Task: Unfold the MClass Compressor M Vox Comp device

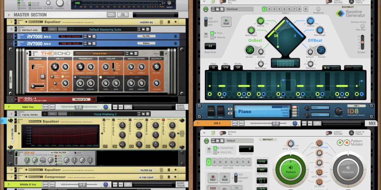Action: click(x=11, y=177)
